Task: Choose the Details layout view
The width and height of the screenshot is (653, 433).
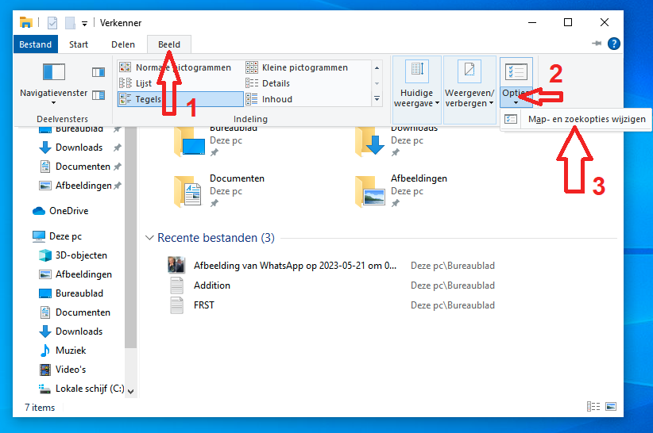Action: pos(276,83)
